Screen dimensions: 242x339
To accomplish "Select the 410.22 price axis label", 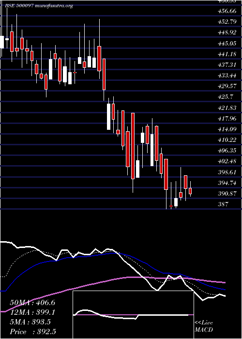I will tap(227, 140).
